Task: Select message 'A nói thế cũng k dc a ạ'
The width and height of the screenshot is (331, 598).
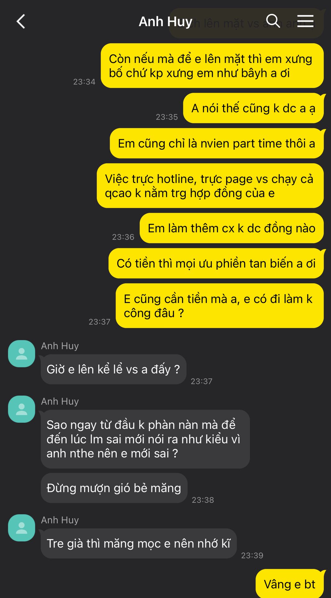Action: click(x=254, y=108)
